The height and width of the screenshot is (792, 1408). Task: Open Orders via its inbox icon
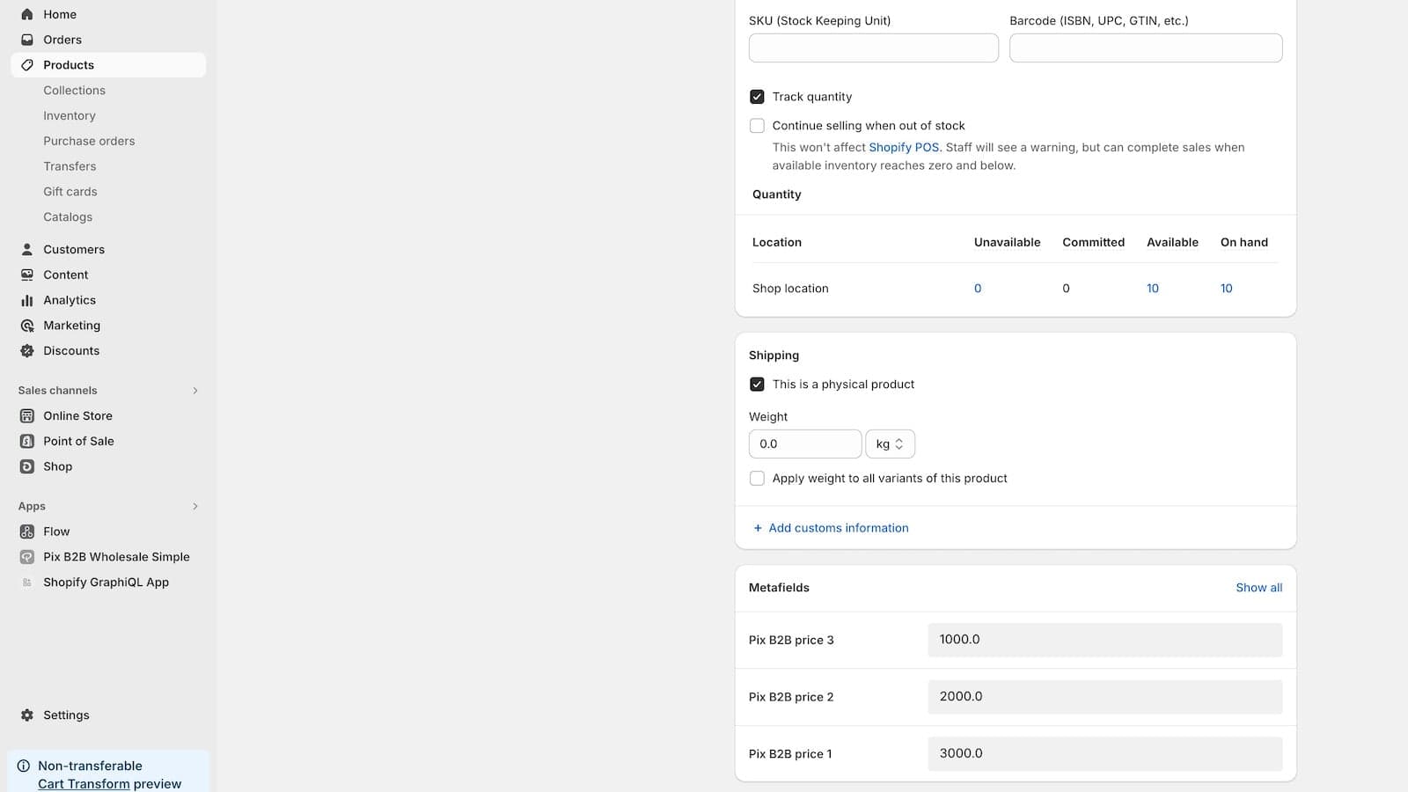pos(27,40)
